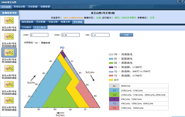Open the 变电站台账 top navigation tab
The image size is (185, 117).
click(x=19, y=6)
